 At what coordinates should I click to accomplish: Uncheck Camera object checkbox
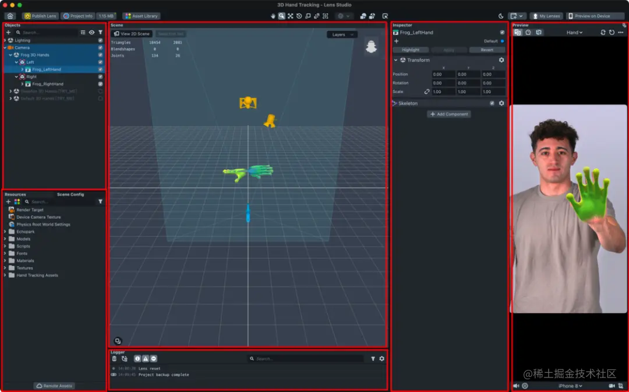100,48
